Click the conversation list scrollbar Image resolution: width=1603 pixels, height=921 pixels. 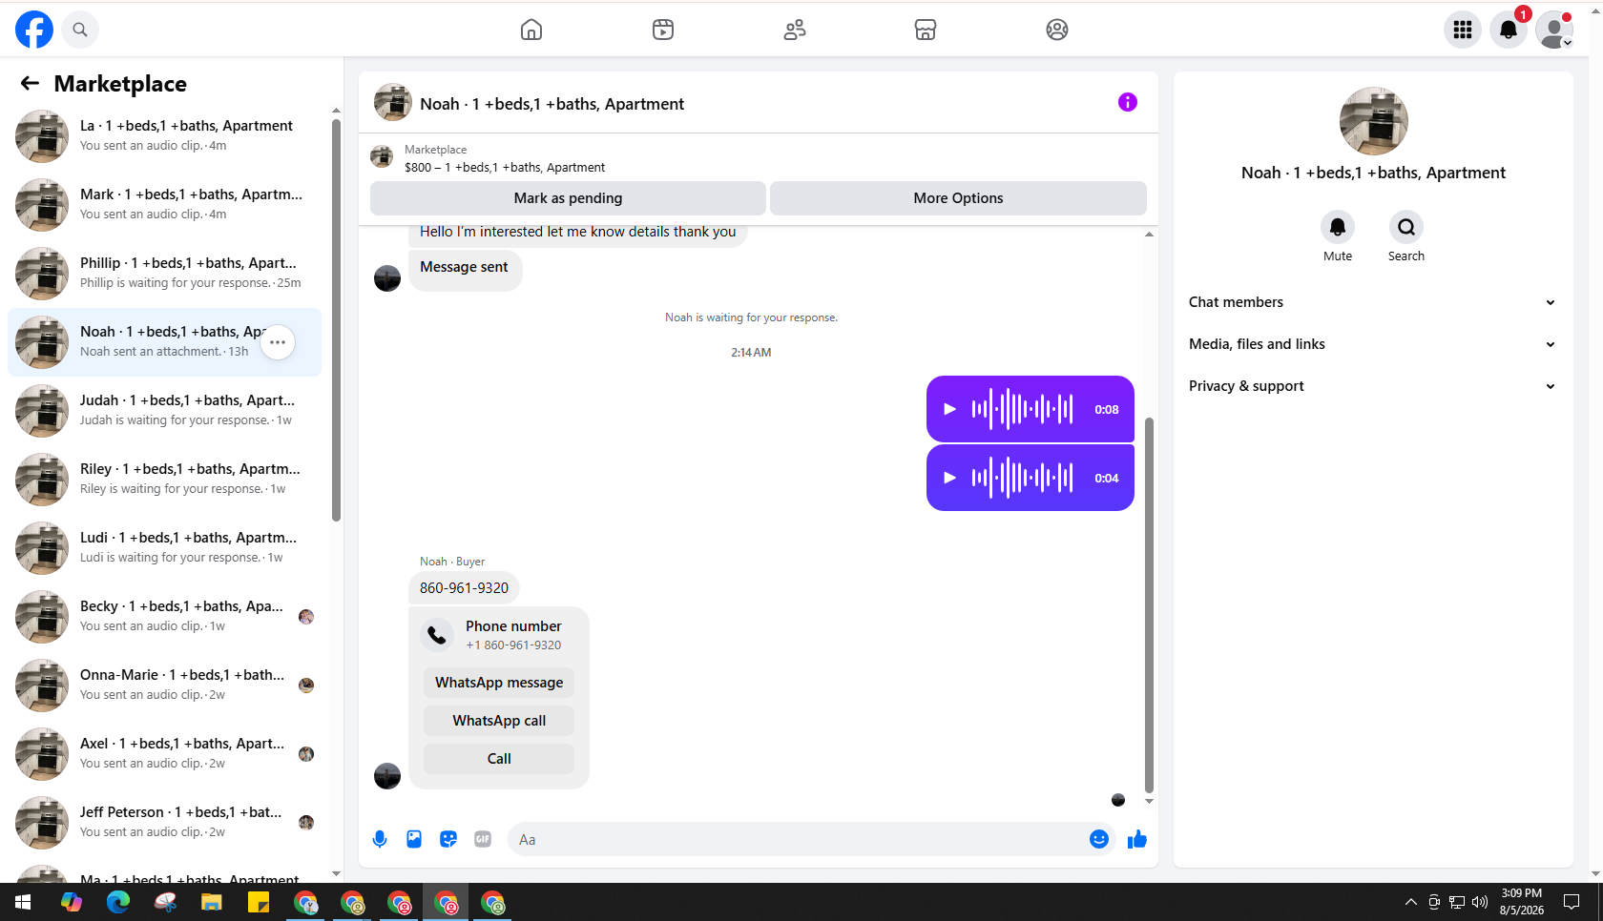[x=336, y=320]
